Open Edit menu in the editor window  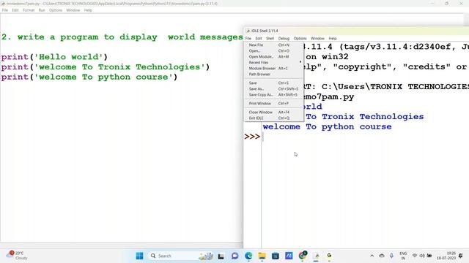[15, 10]
